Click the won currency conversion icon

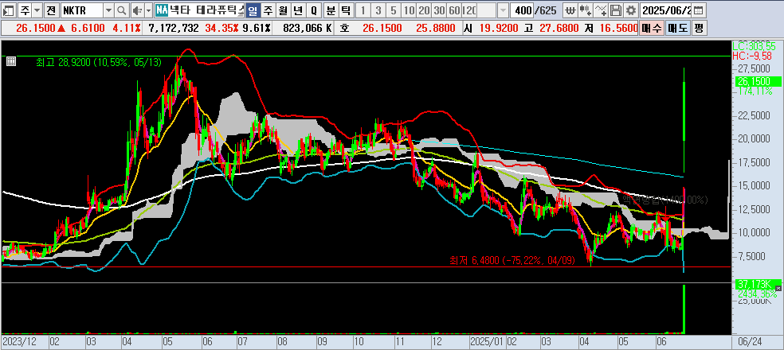[570, 10]
